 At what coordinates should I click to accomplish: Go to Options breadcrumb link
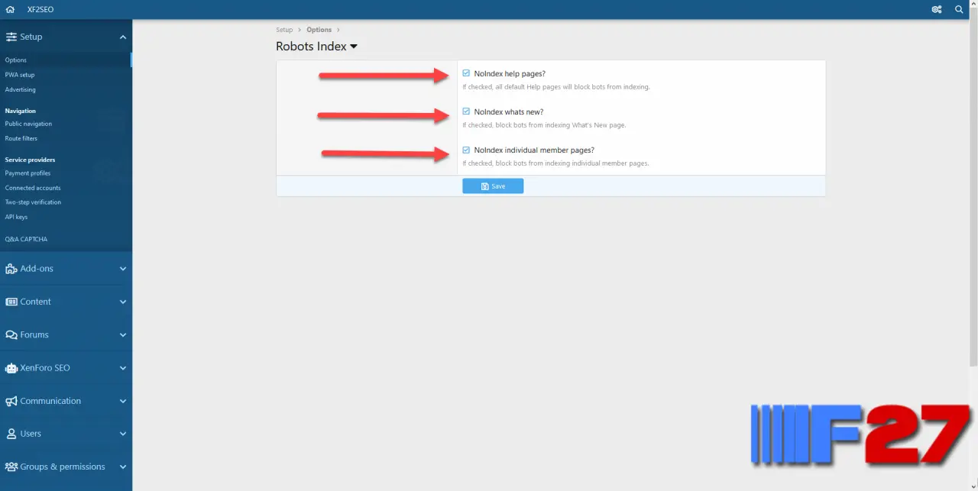pyautogui.click(x=319, y=30)
